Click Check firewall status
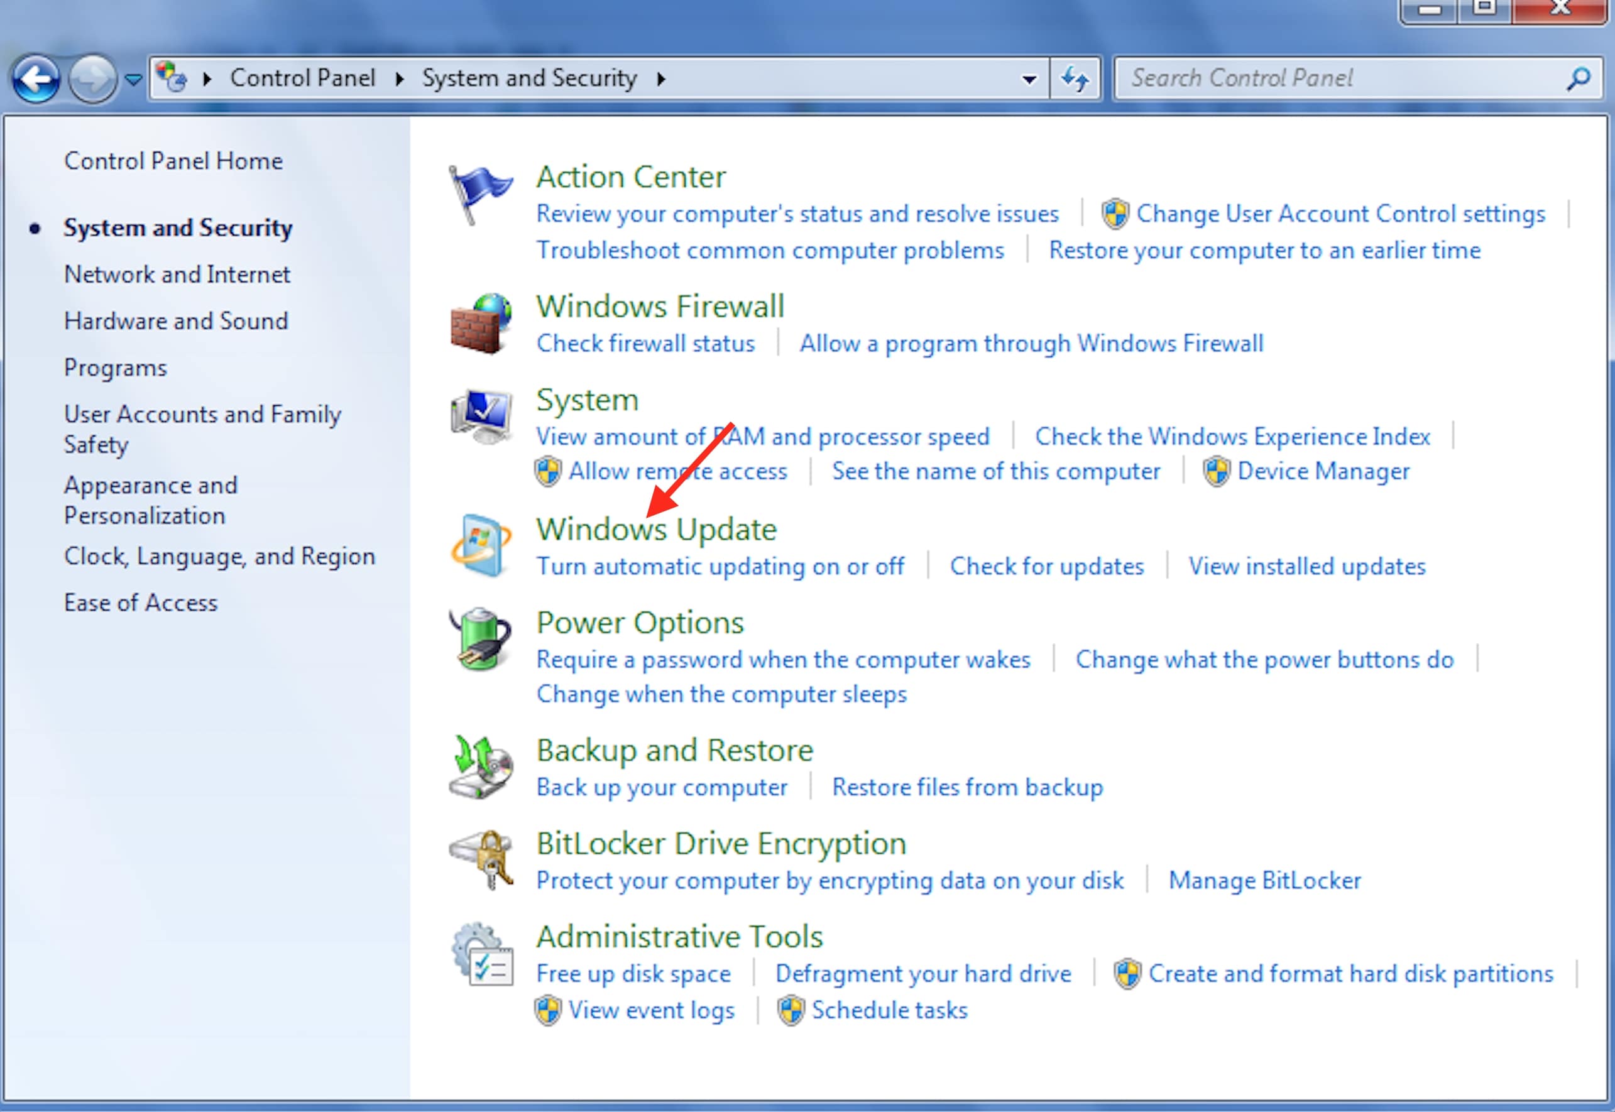Viewport: 1615px width, 1112px height. [645, 344]
